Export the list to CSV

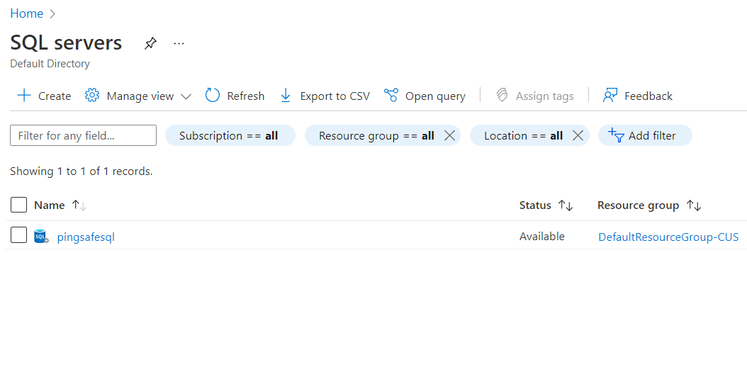325,96
